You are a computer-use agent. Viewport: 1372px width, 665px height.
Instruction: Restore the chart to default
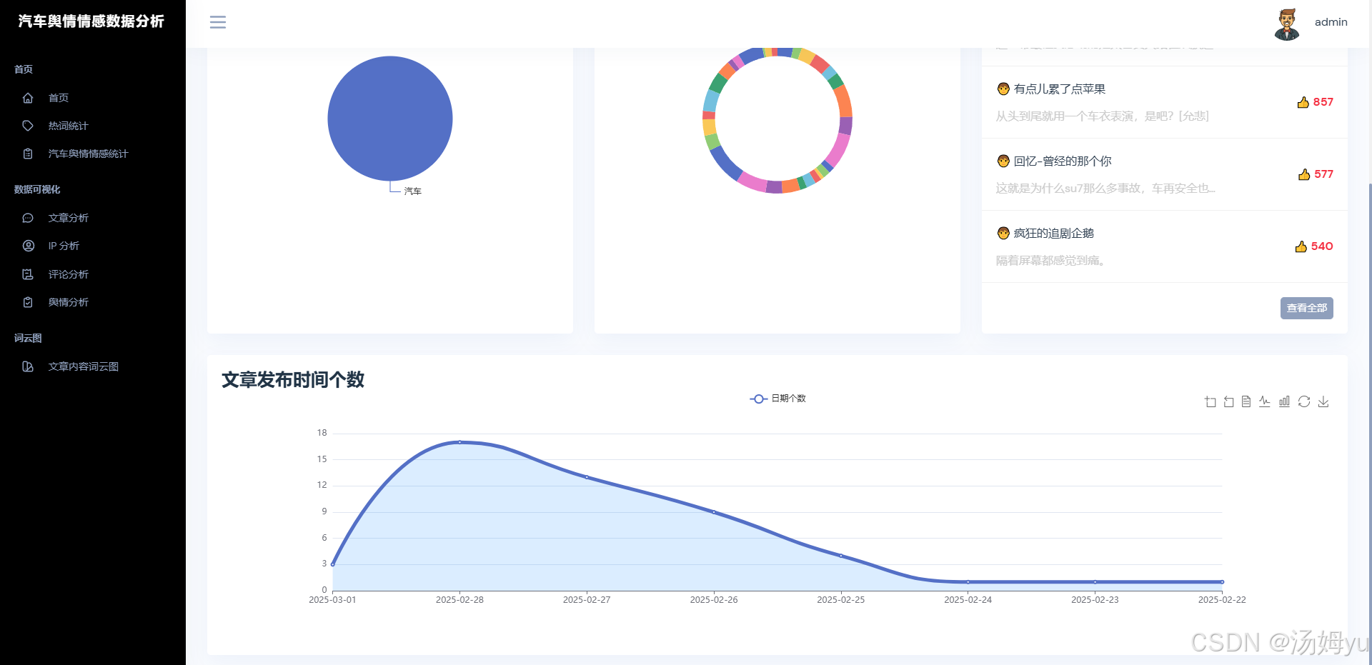pos(1304,401)
